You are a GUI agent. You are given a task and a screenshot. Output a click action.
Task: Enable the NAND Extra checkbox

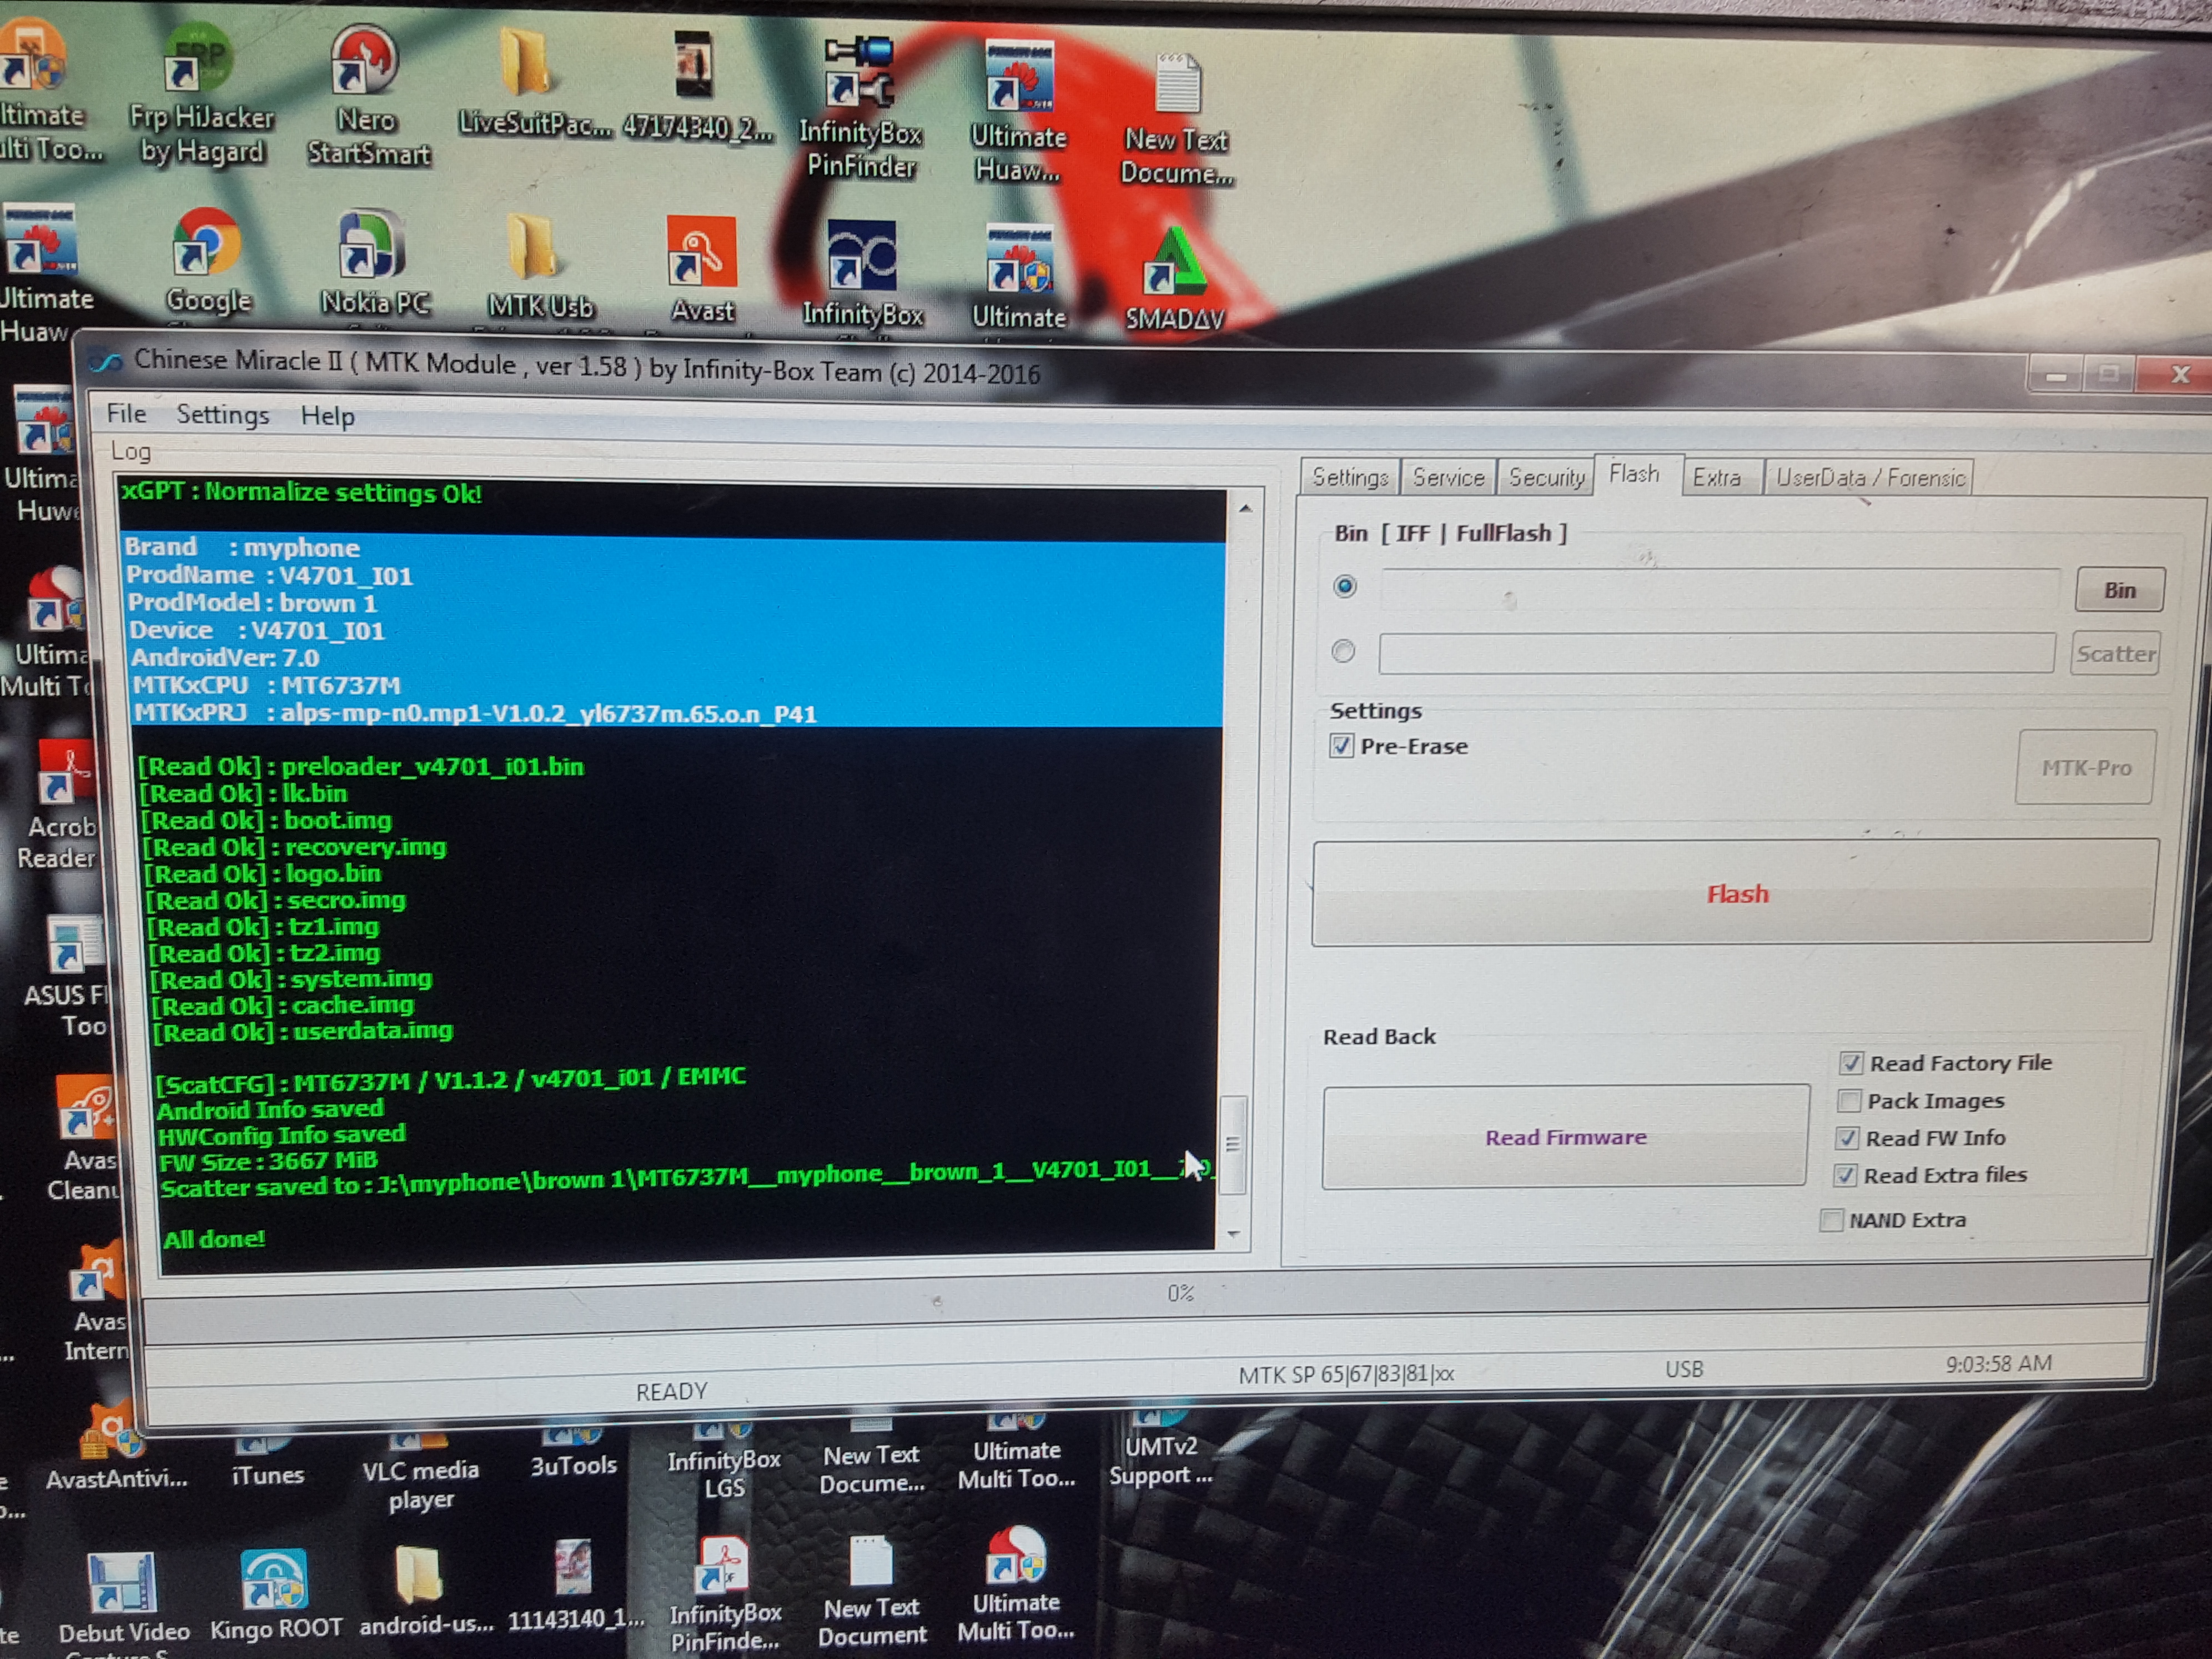click(1831, 1220)
